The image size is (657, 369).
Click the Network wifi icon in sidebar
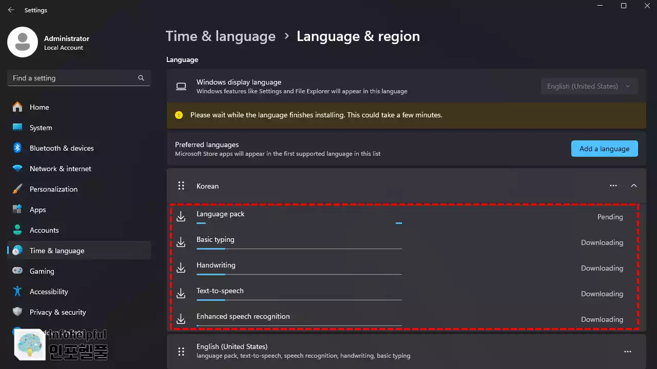[x=17, y=169]
